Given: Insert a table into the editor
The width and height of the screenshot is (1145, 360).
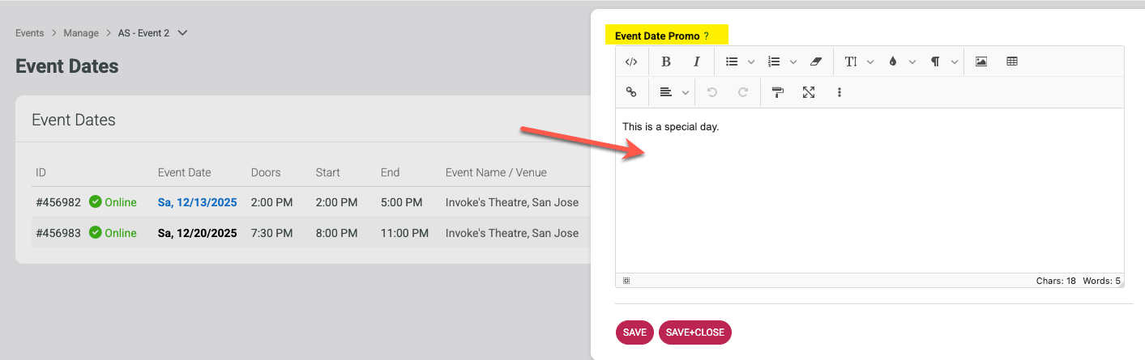Looking at the screenshot, I should coord(1012,61).
